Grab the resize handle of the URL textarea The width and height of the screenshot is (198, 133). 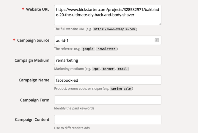(x=160, y=23)
